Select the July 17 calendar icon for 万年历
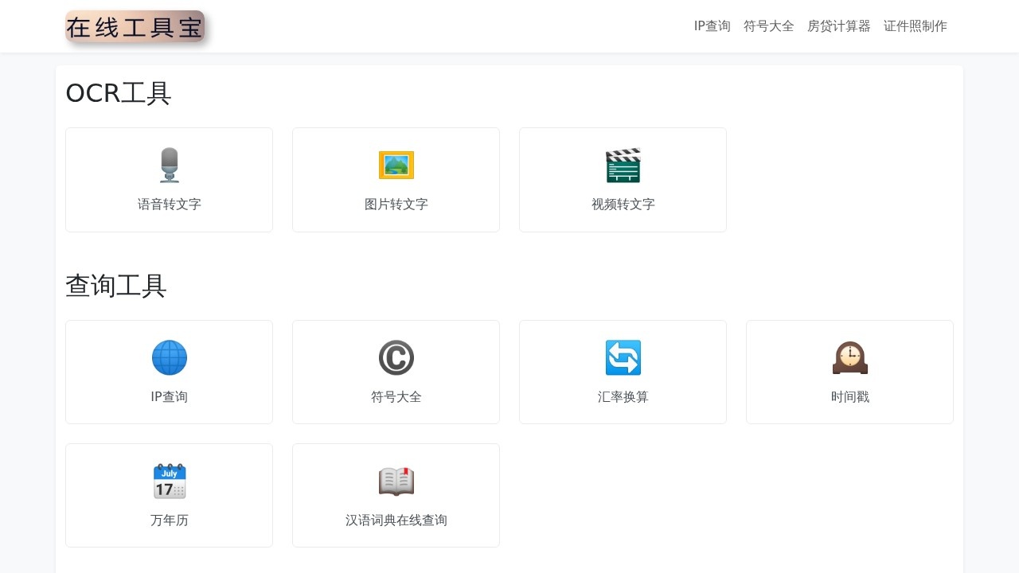The width and height of the screenshot is (1019, 573). [169, 481]
